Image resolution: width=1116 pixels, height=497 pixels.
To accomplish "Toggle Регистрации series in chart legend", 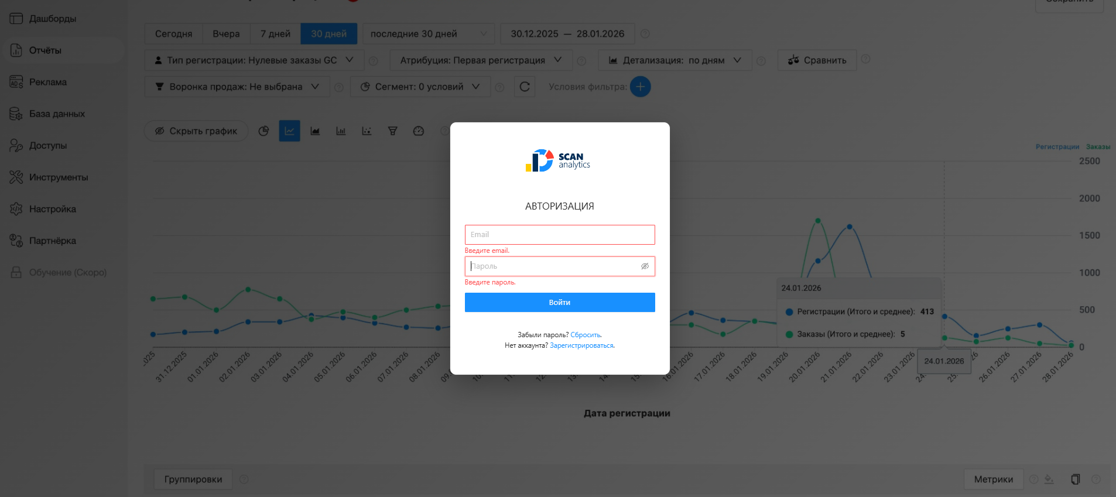I will (x=1057, y=147).
